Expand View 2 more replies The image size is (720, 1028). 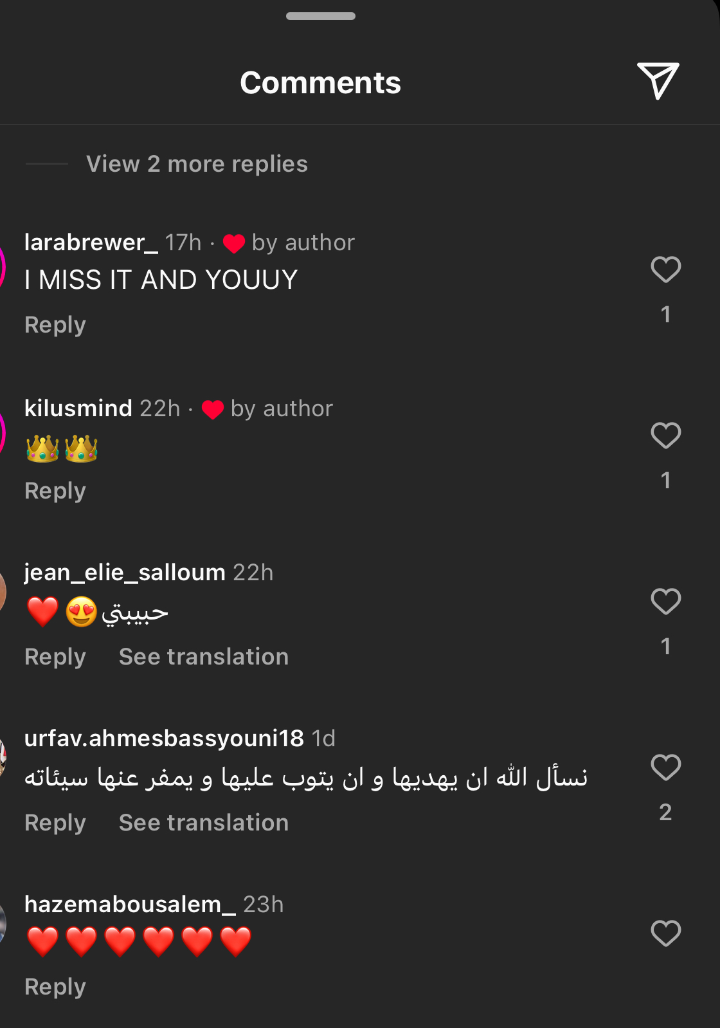[197, 164]
